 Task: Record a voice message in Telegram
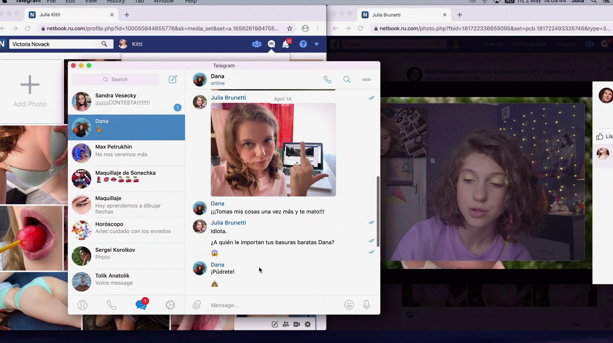[366, 305]
